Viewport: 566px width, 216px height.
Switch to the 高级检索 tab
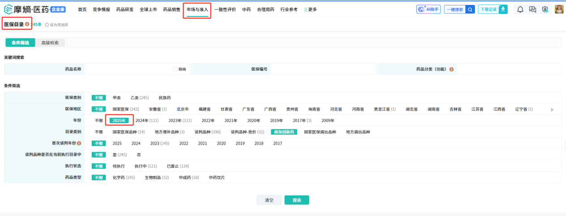pos(50,43)
